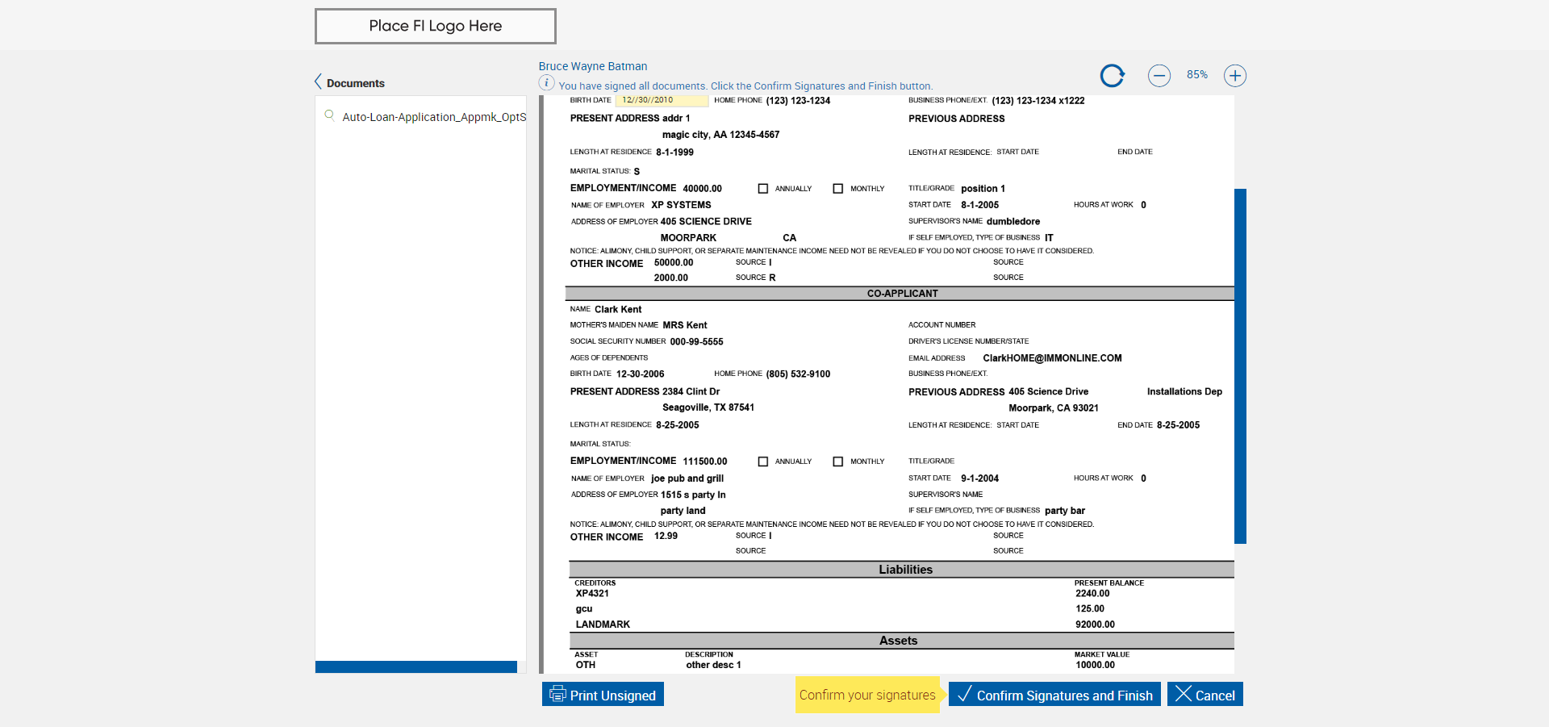Image resolution: width=1549 pixels, height=727 pixels.
Task: Check the applicant's Annually income checkbox
Action: coord(762,189)
